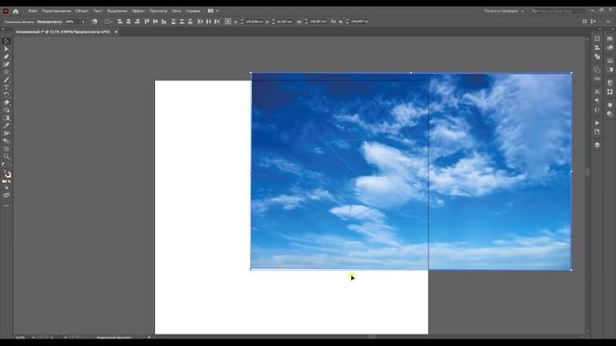Open workspace switcher 'Печать и проверка'
Image resolution: width=616 pixels, height=346 pixels.
pos(503,11)
